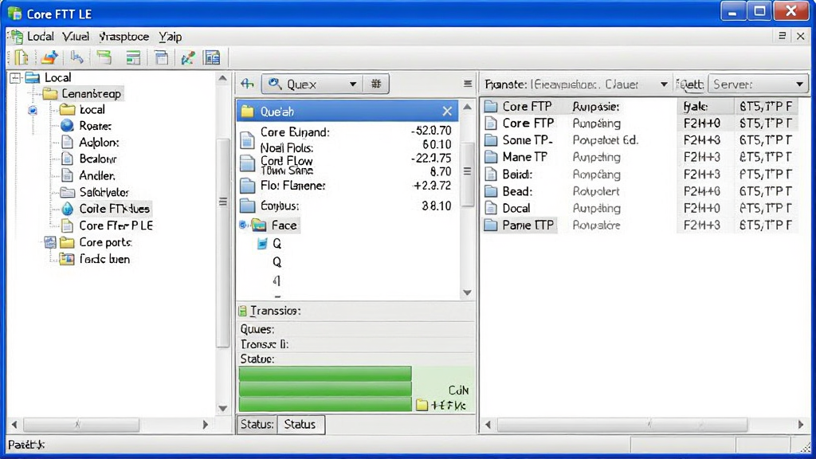Click the application icon beside the Lodal menu
Image resolution: width=816 pixels, height=459 pixels.
(x=16, y=37)
